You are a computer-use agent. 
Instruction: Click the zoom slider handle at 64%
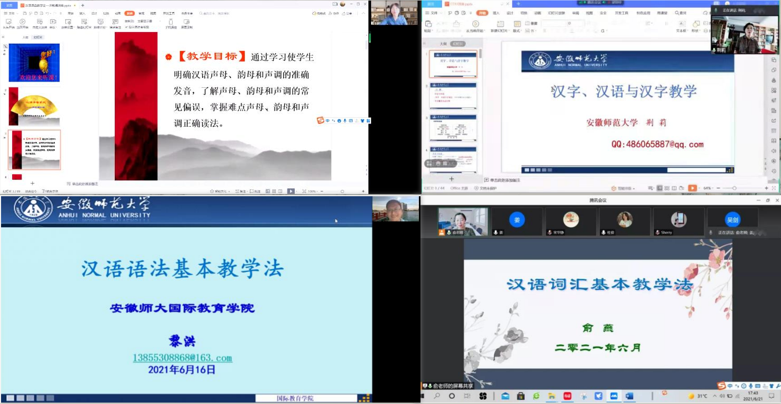click(734, 188)
